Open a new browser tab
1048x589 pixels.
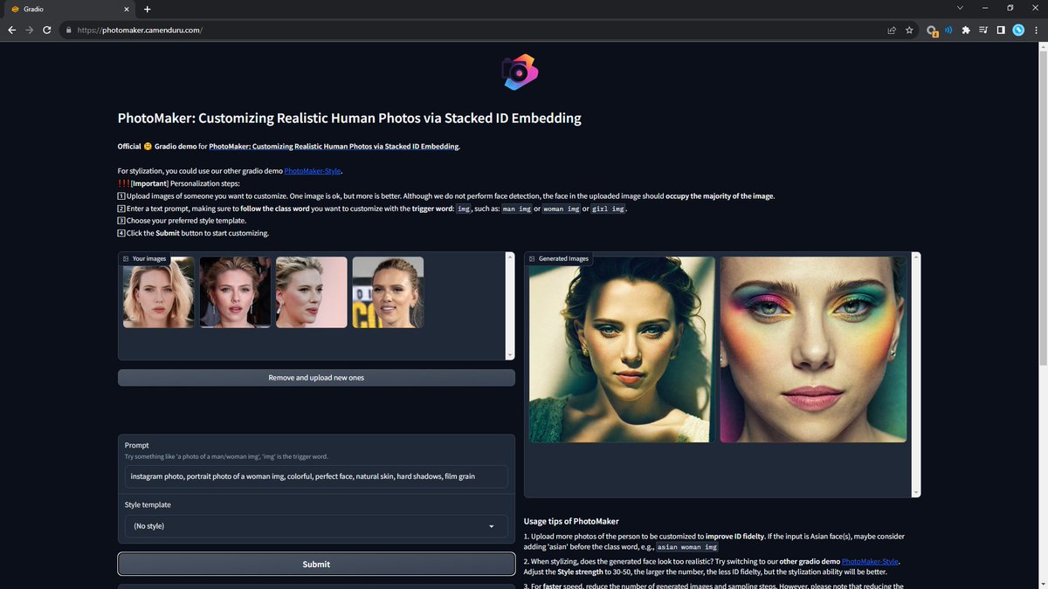tap(147, 9)
